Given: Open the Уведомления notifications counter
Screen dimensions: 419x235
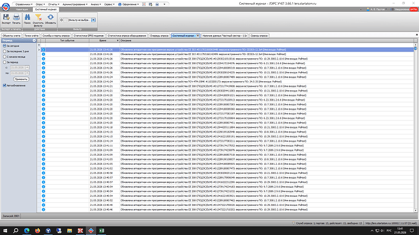Looking at the screenshot, I should [414, 9].
